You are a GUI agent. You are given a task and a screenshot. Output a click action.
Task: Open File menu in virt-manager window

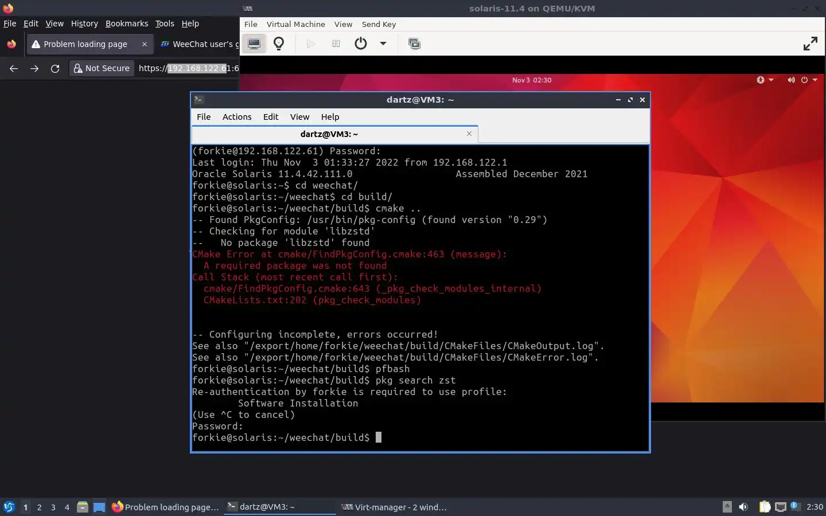[251, 24]
